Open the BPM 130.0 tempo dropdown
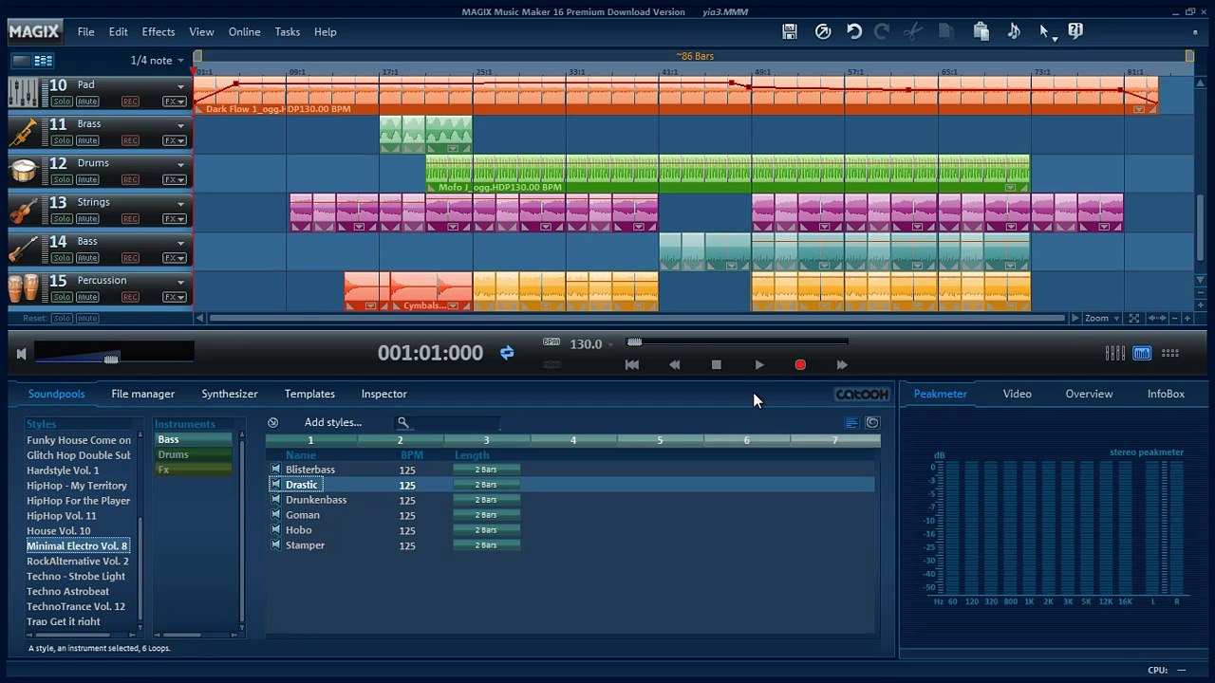The image size is (1215, 683). click(x=610, y=344)
